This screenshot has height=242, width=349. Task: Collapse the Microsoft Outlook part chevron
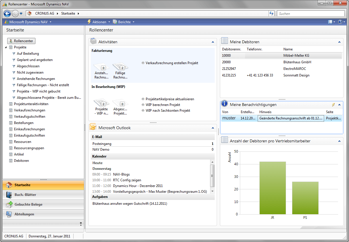click(x=213, y=128)
